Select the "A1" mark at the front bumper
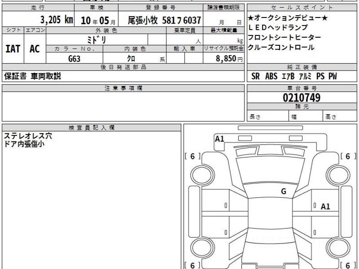 pos(220,139)
